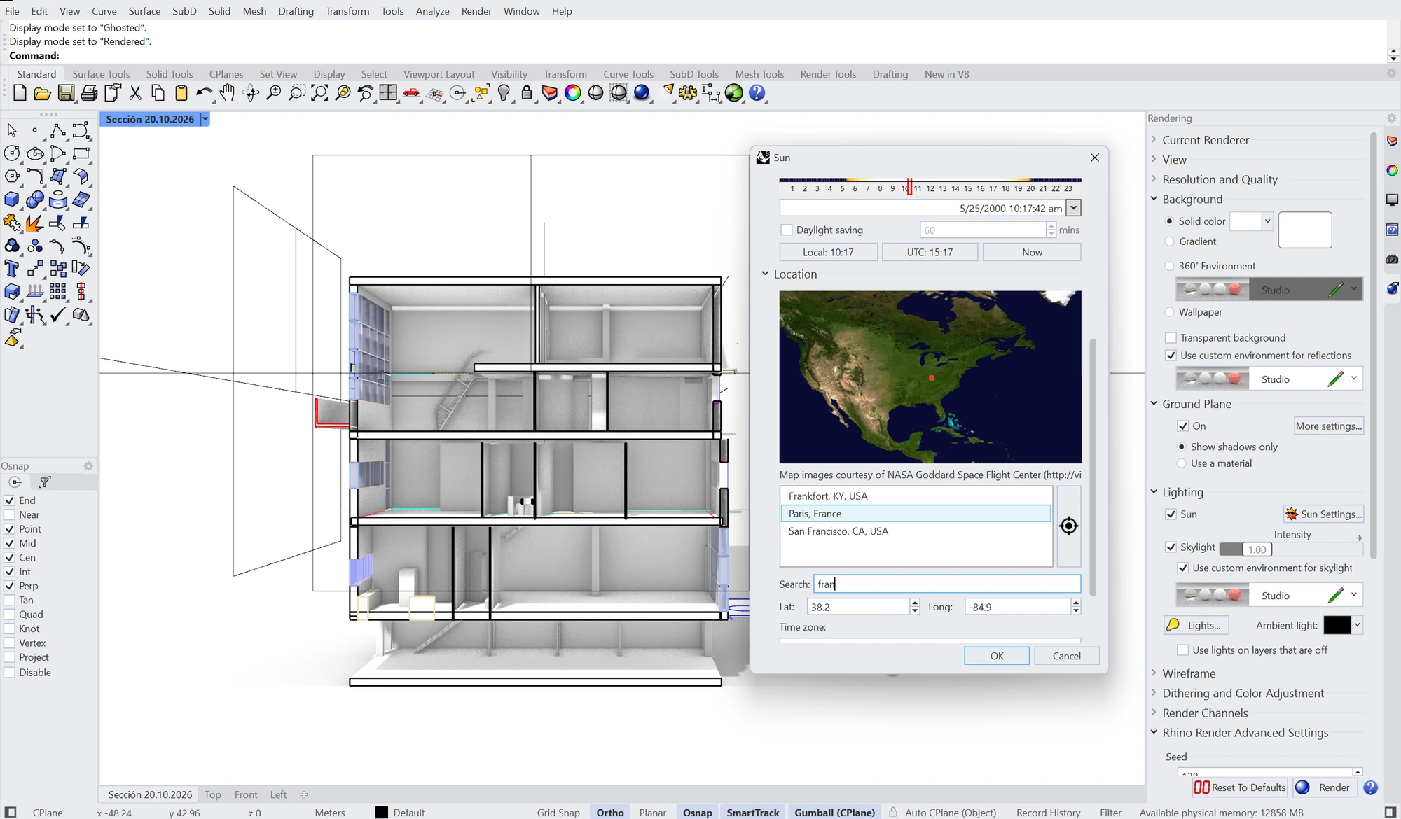Open file using the folder icon
This screenshot has height=819, width=1401.
[42, 93]
